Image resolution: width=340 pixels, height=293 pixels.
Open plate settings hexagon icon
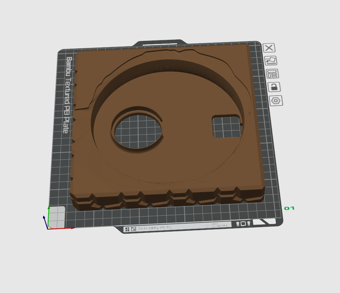pos(276,101)
